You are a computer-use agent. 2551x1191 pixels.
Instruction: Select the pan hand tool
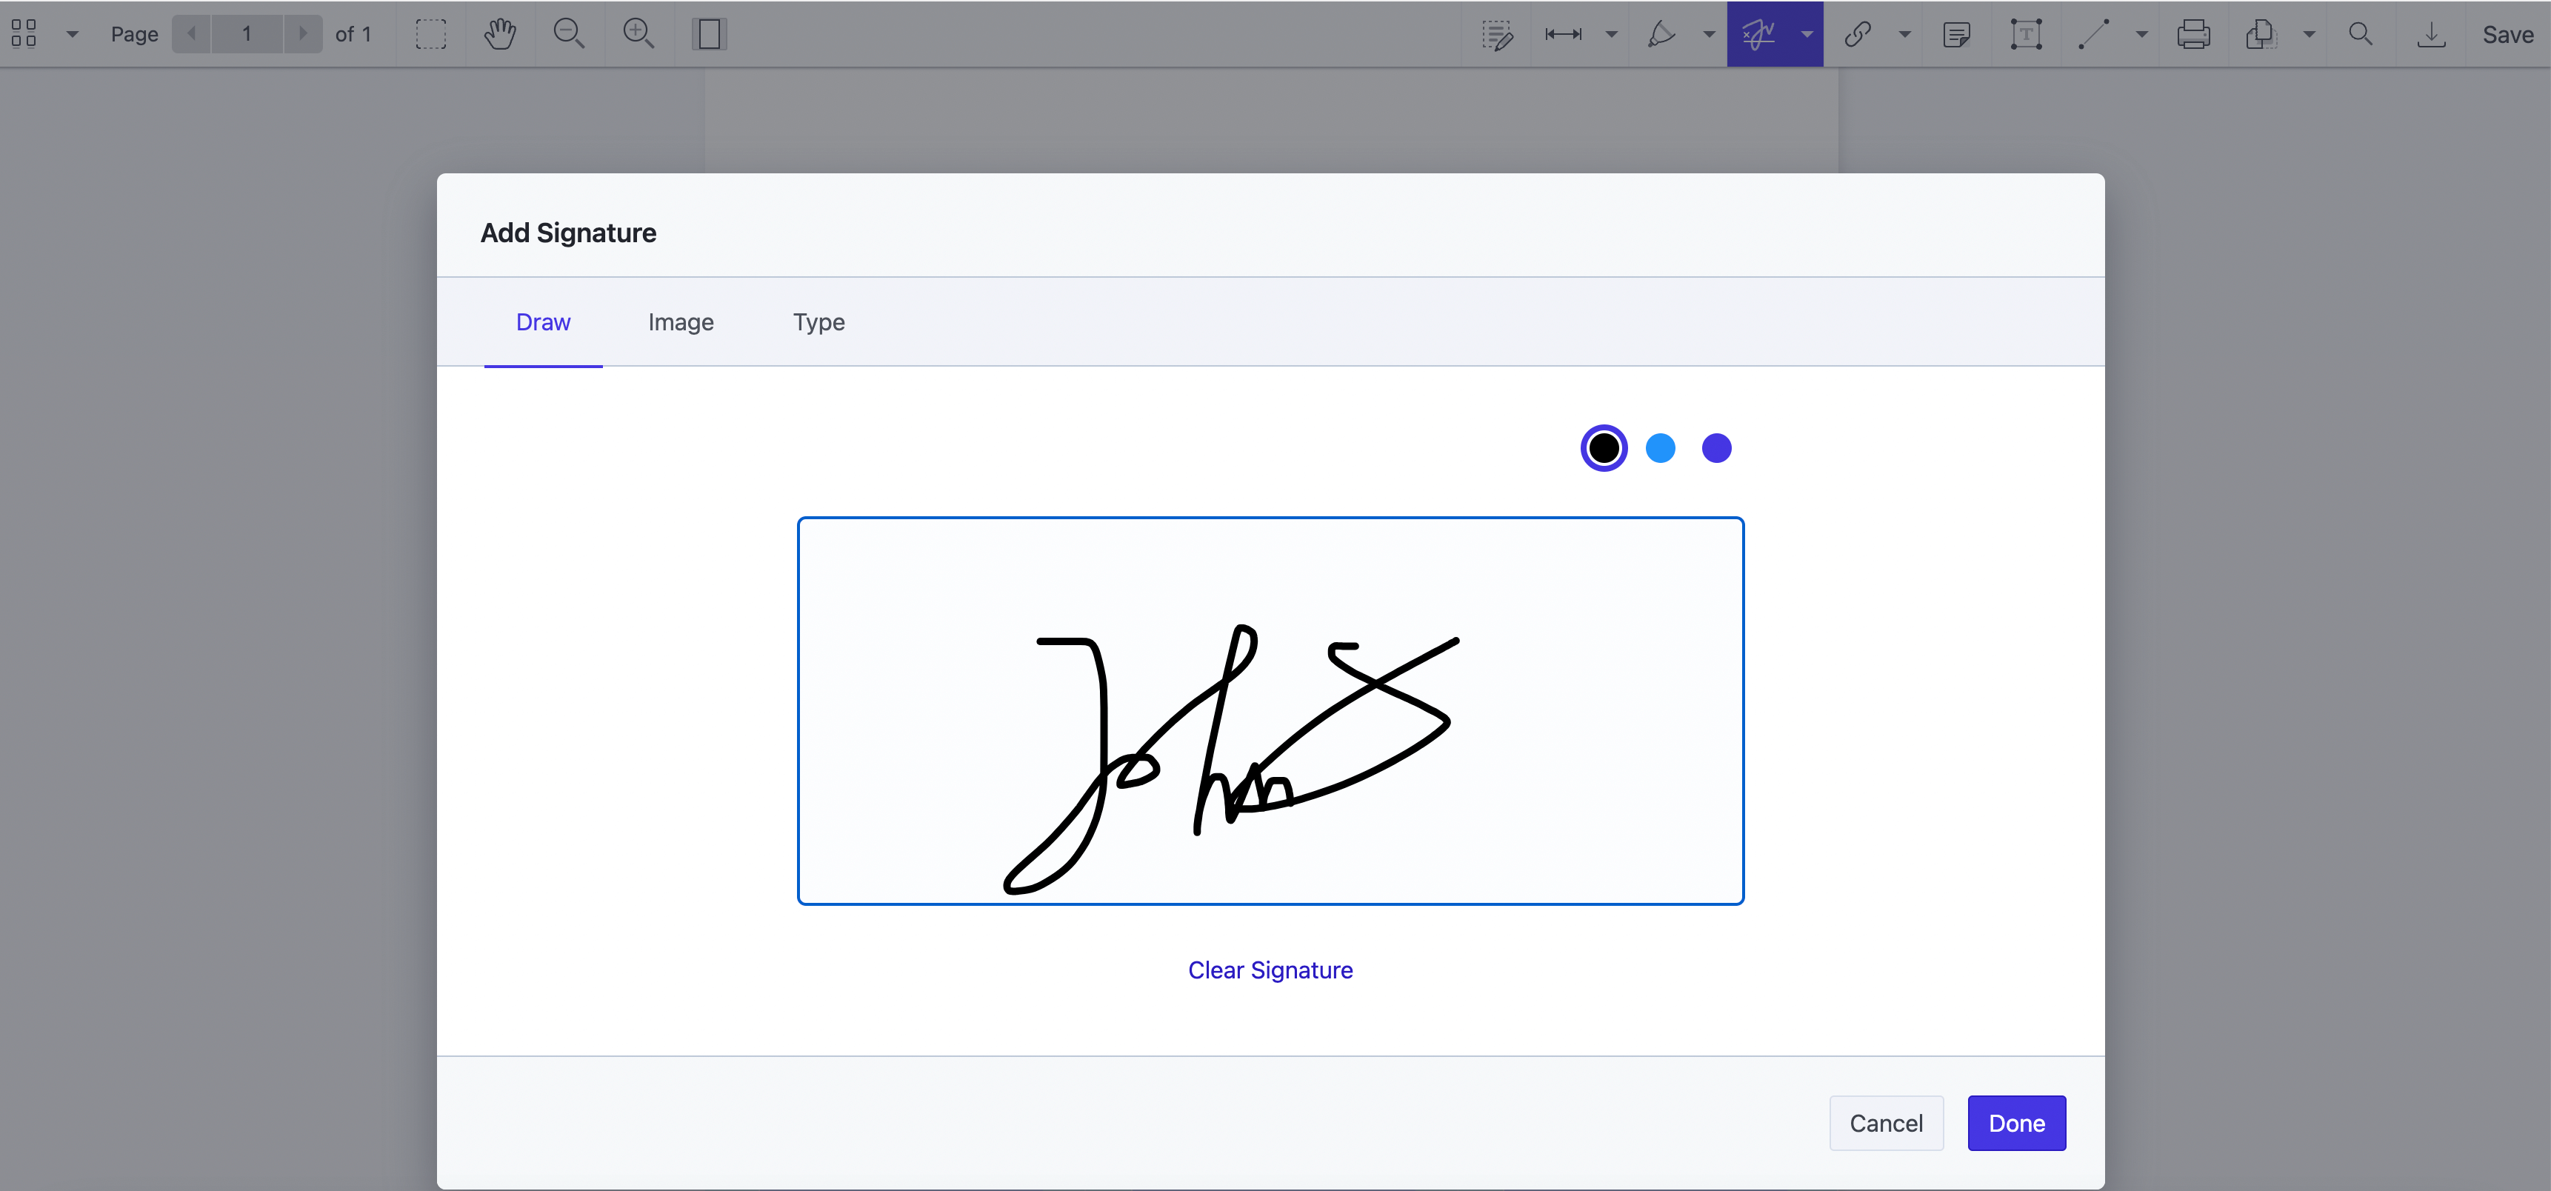point(500,33)
